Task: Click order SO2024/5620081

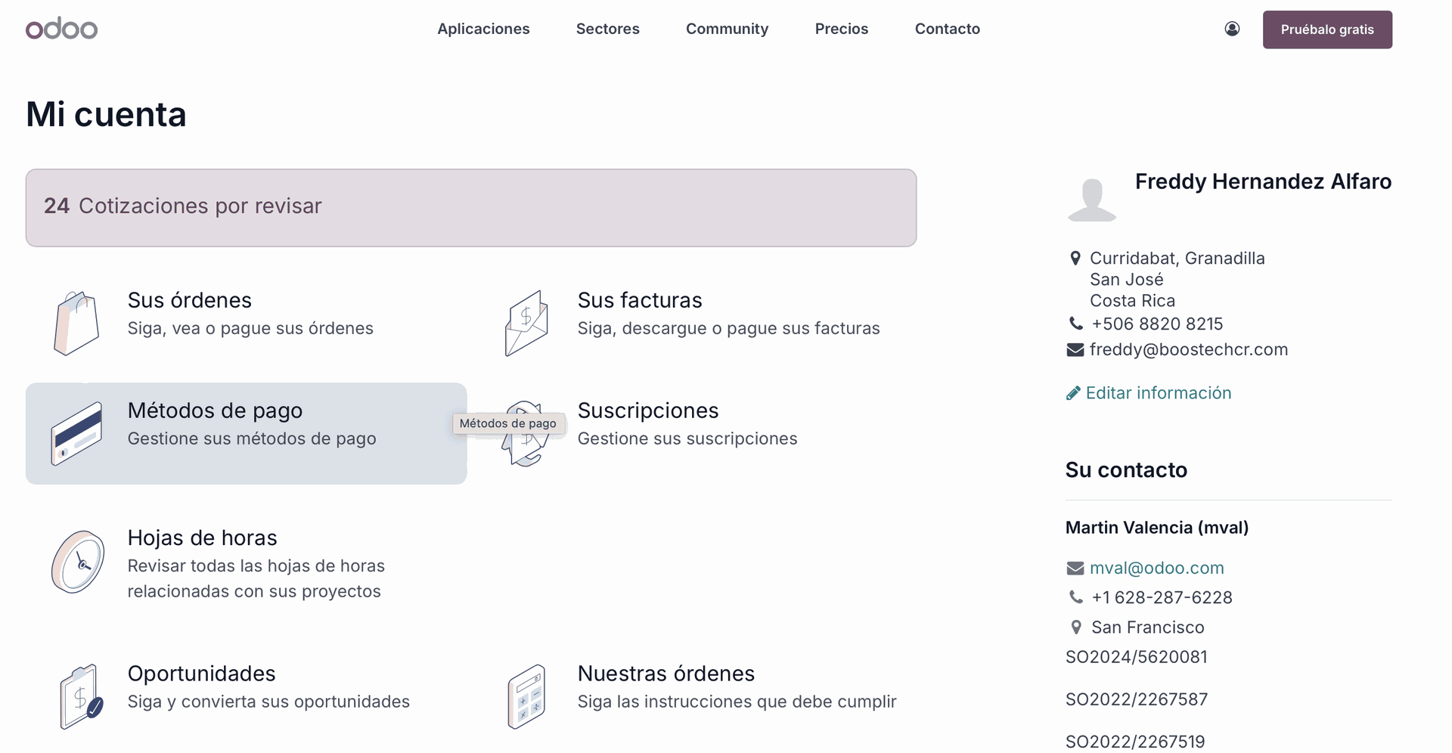Action: pyautogui.click(x=1137, y=657)
